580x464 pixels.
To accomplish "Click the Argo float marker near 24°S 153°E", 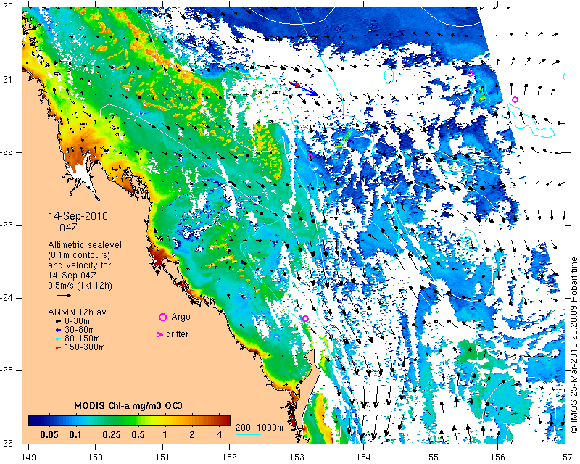I will pyautogui.click(x=305, y=318).
